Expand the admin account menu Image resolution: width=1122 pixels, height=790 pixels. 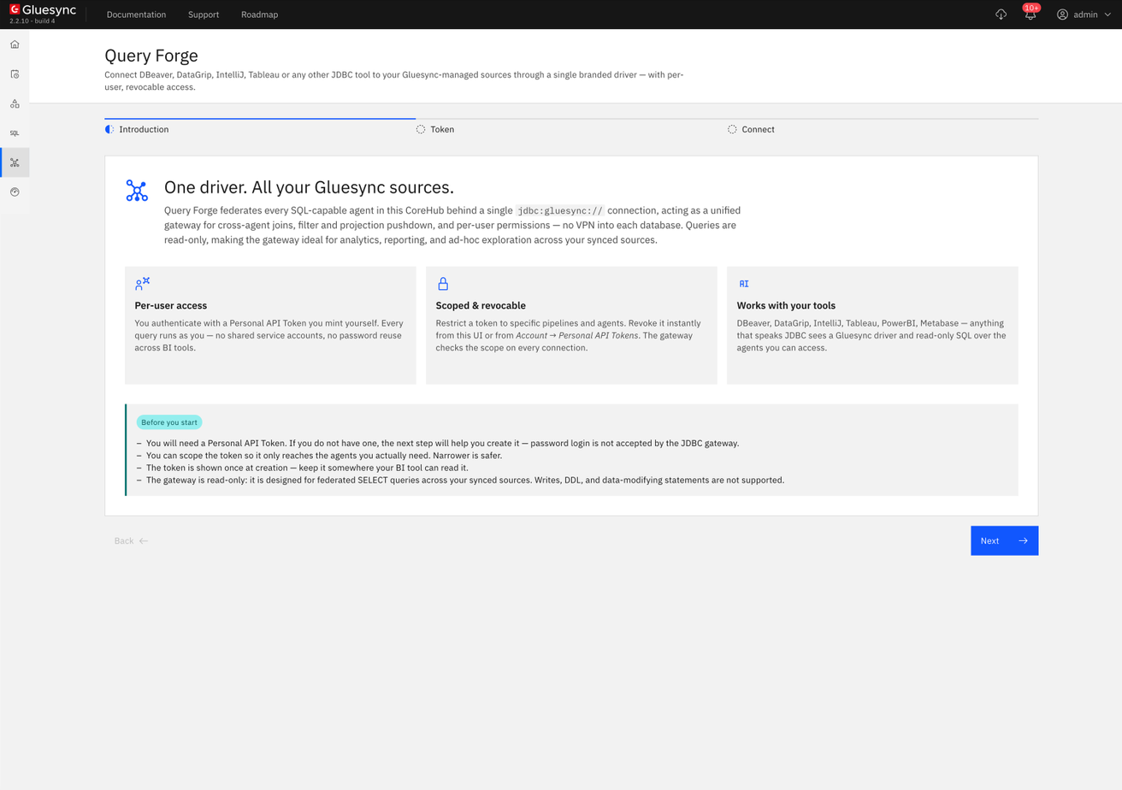[x=1084, y=15]
